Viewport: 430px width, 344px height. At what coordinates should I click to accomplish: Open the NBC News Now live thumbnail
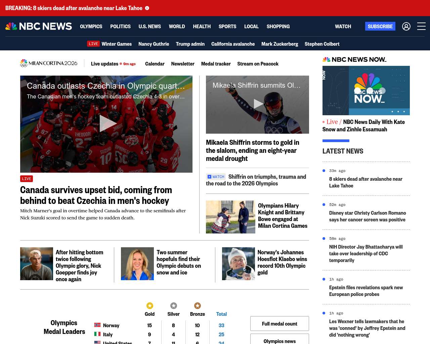366,90
